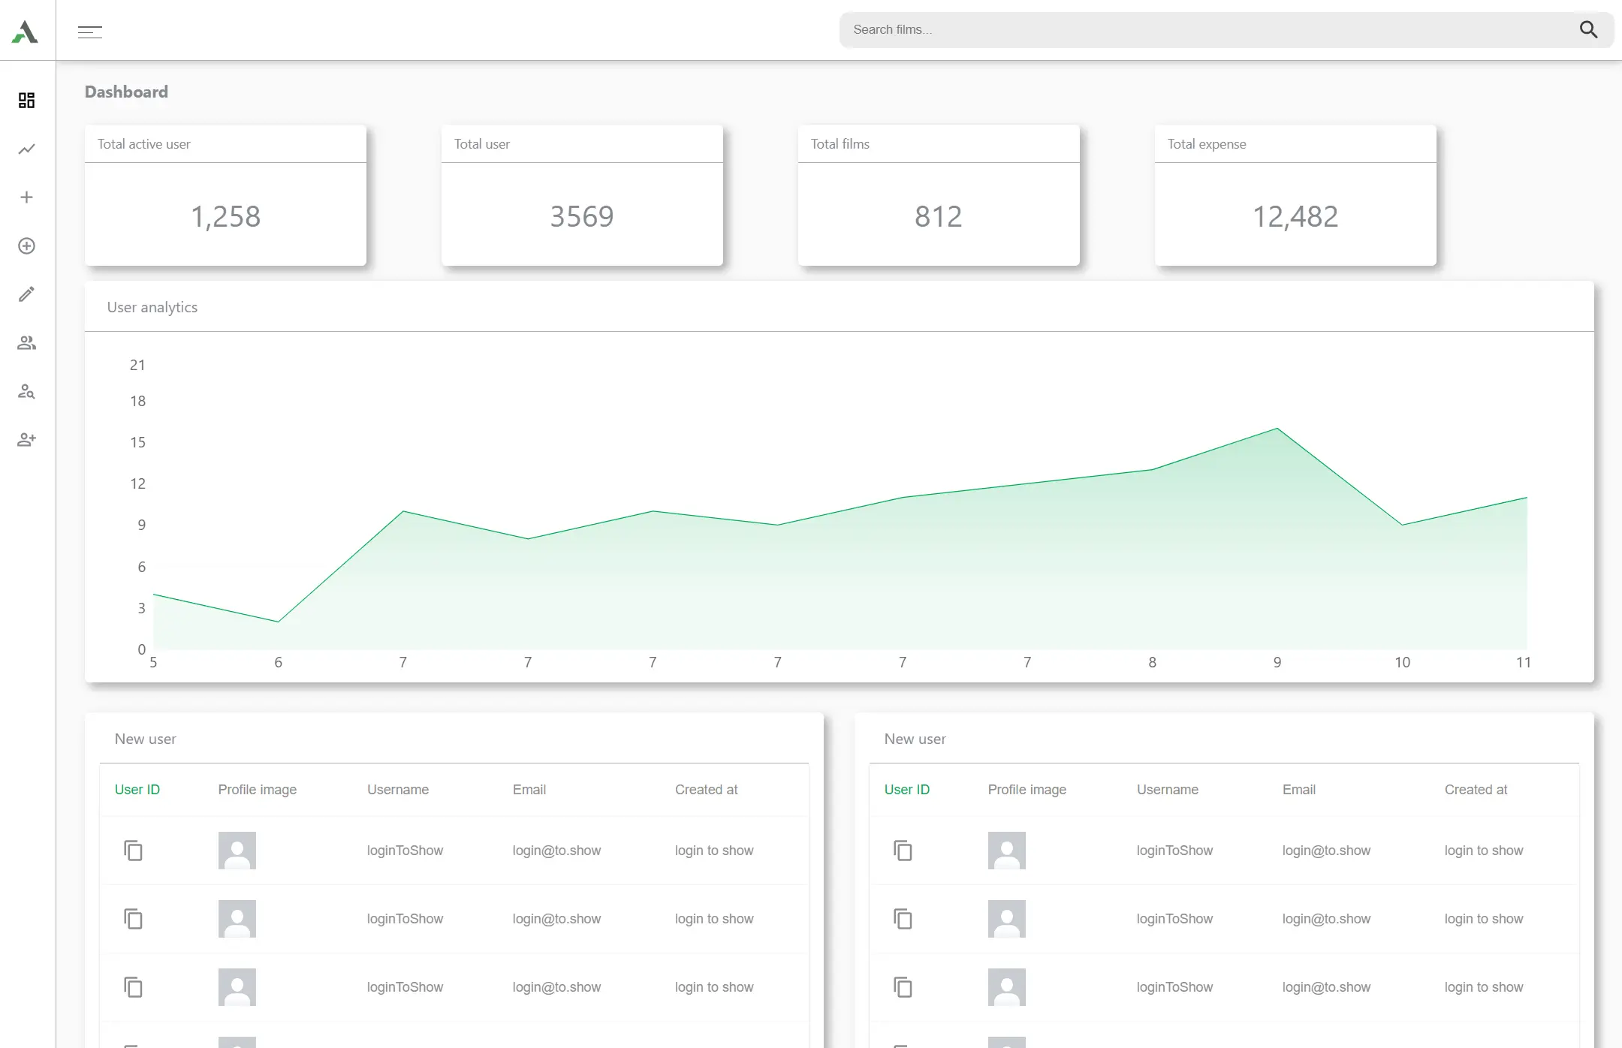Click the app logo in top-left corner

25,30
